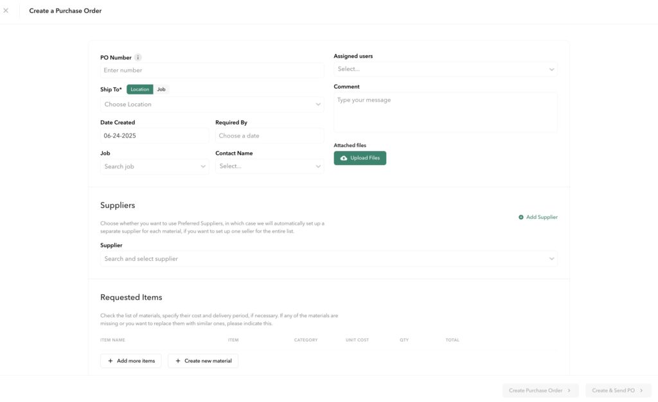Open the Search job dropdown
658x402 pixels.
[x=154, y=166]
